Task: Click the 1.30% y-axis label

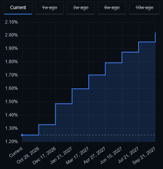Action: [x=11, y=128]
